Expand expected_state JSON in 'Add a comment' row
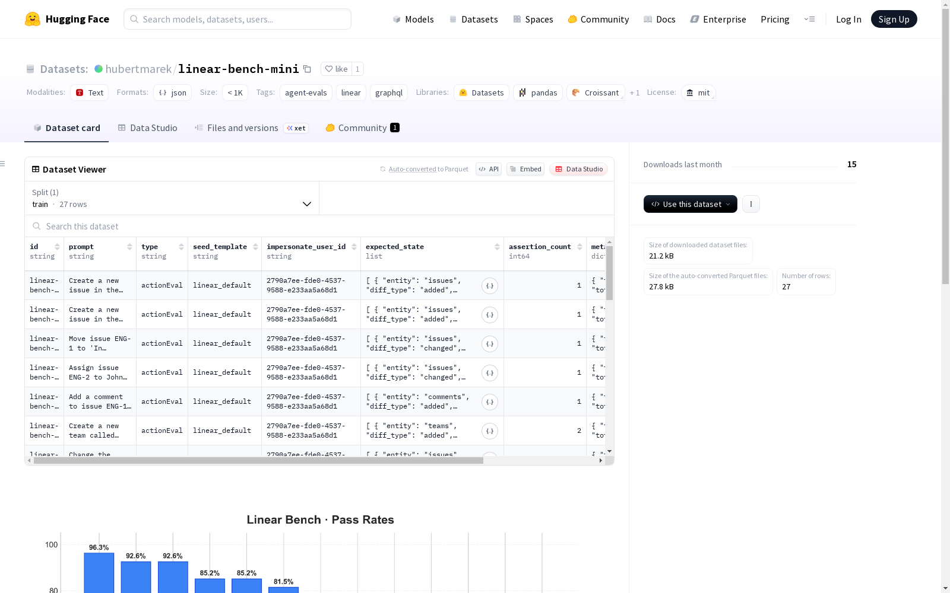950x593 pixels. click(x=490, y=402)
